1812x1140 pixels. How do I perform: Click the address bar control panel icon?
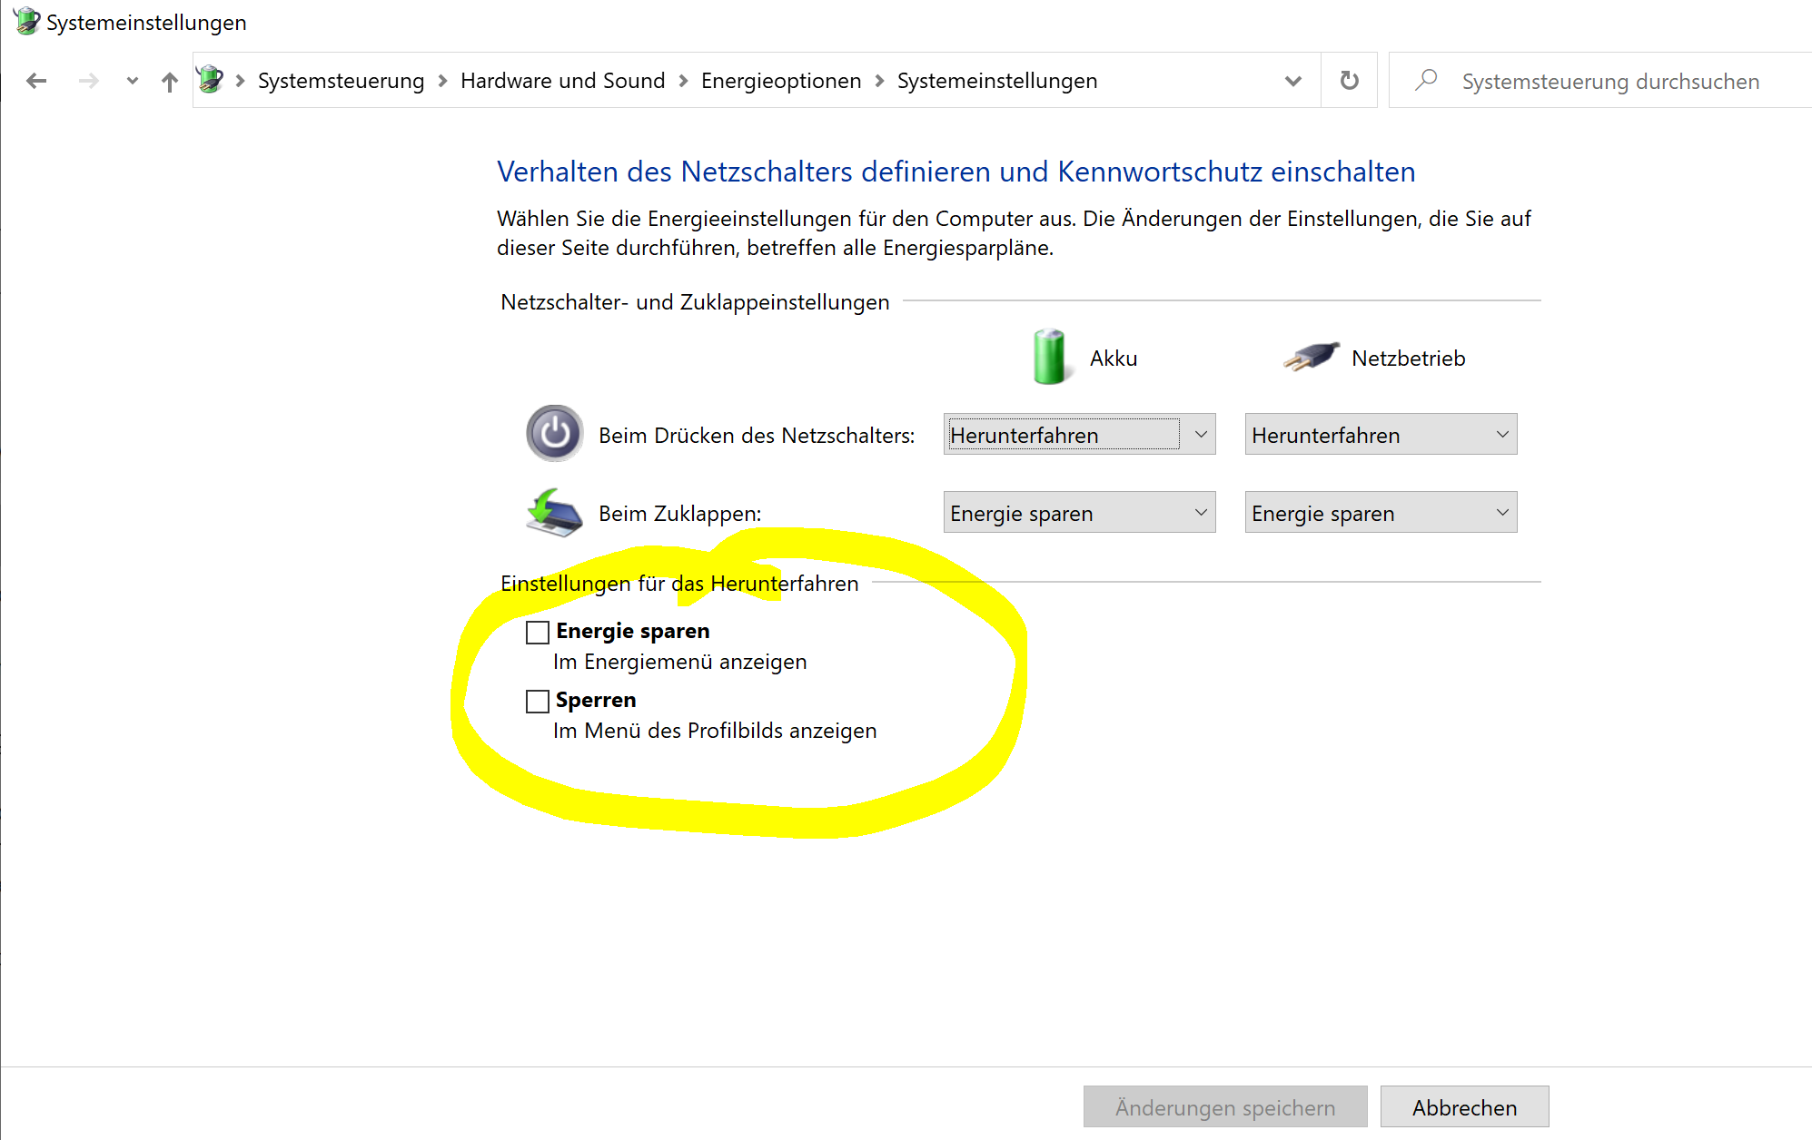point(210,80)
